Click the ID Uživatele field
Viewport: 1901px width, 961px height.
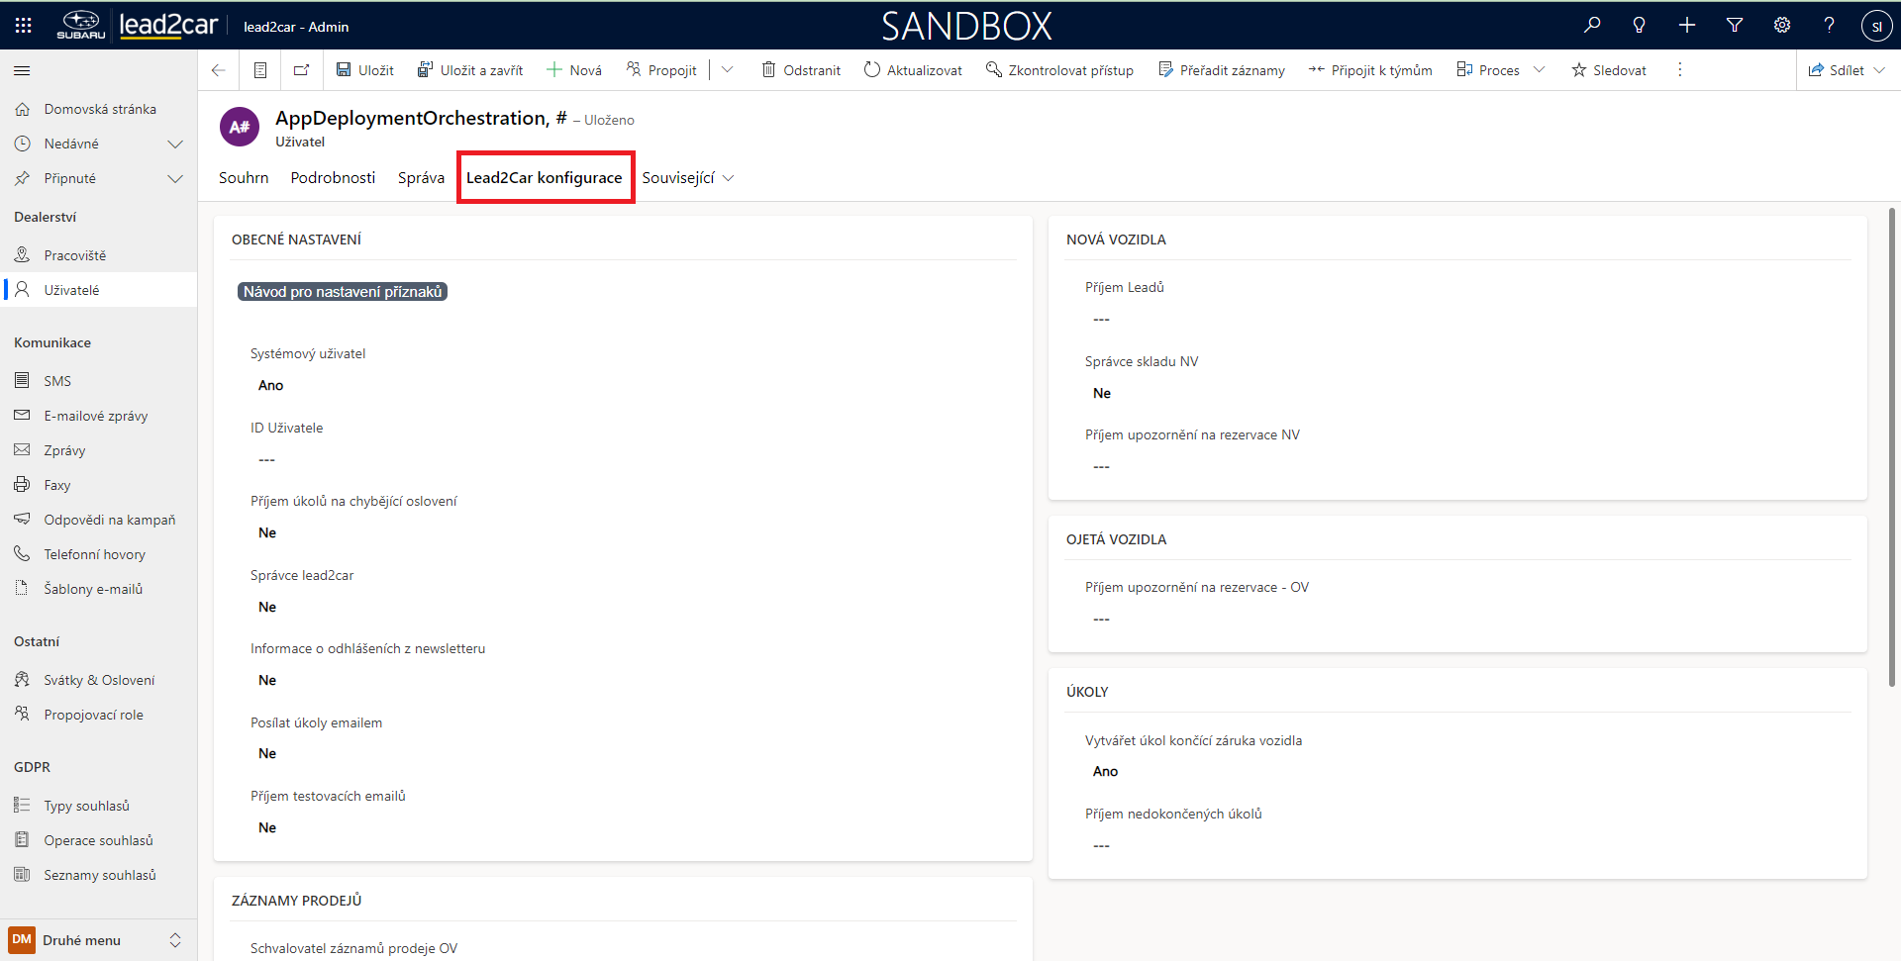(x=267, y=460)
